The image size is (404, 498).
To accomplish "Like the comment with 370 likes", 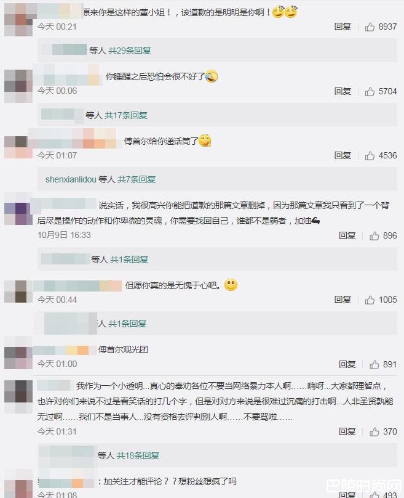I will [x=374, y=431].
